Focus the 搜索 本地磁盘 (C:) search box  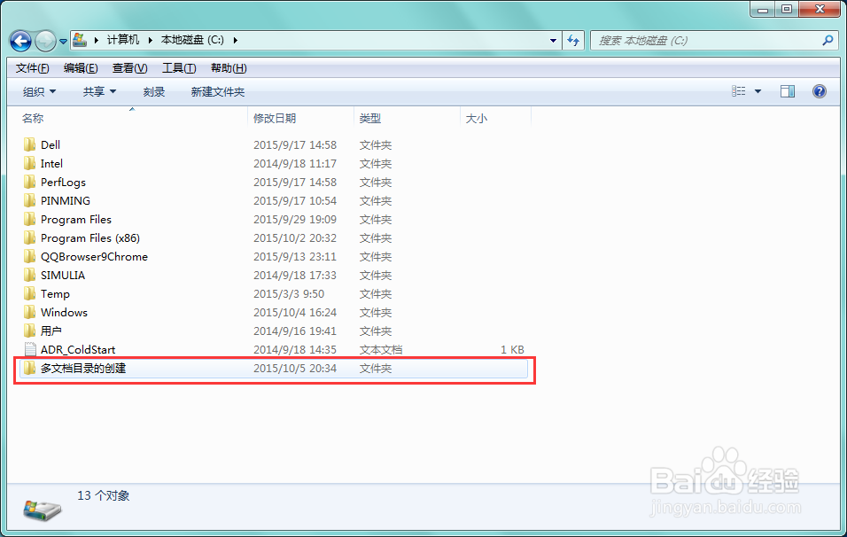coord(715,41)
